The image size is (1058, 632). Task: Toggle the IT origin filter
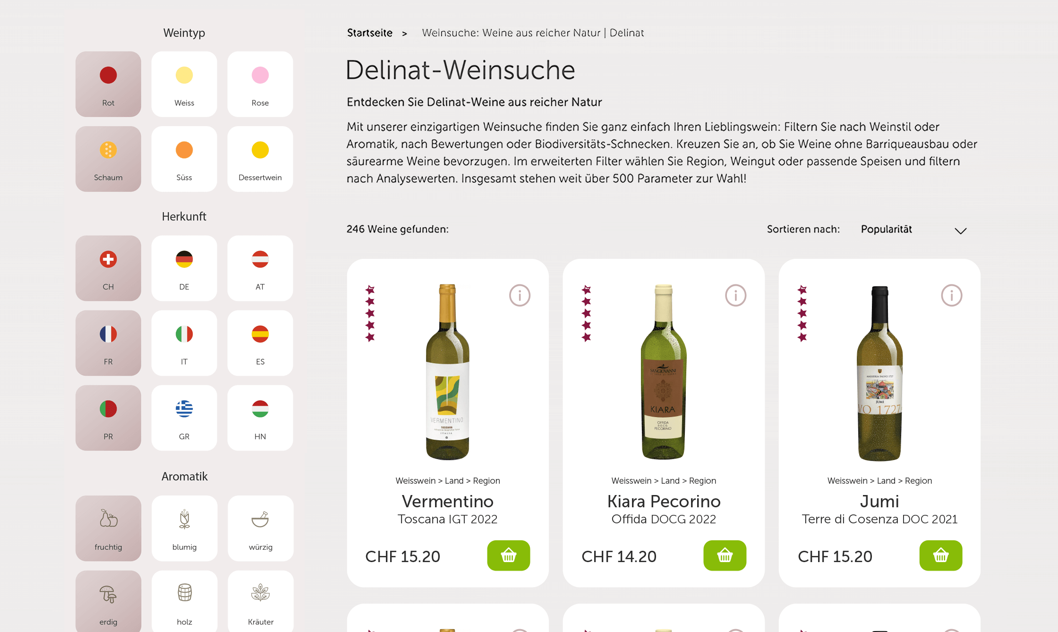click(184, 343)
